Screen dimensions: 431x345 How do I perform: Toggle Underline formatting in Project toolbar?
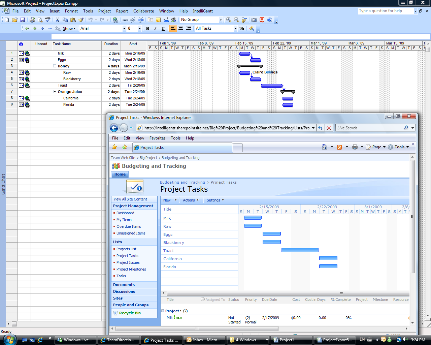tap(163, 29)
